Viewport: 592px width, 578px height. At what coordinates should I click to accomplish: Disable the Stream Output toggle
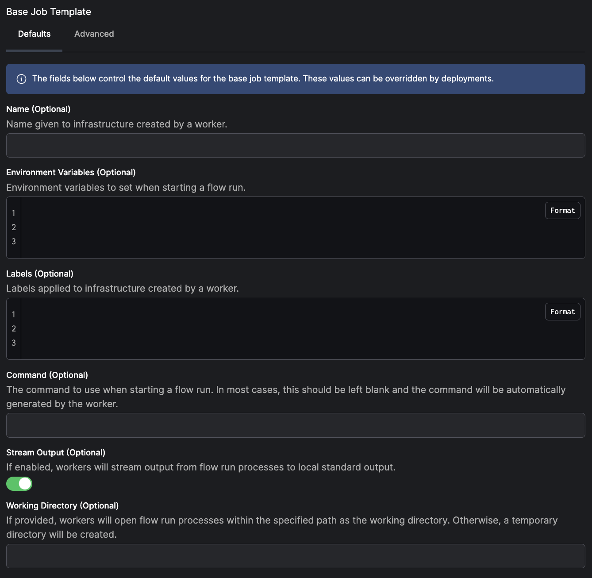pos(19,484)
